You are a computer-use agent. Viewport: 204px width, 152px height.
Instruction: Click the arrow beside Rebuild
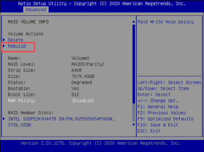point(4,46)
